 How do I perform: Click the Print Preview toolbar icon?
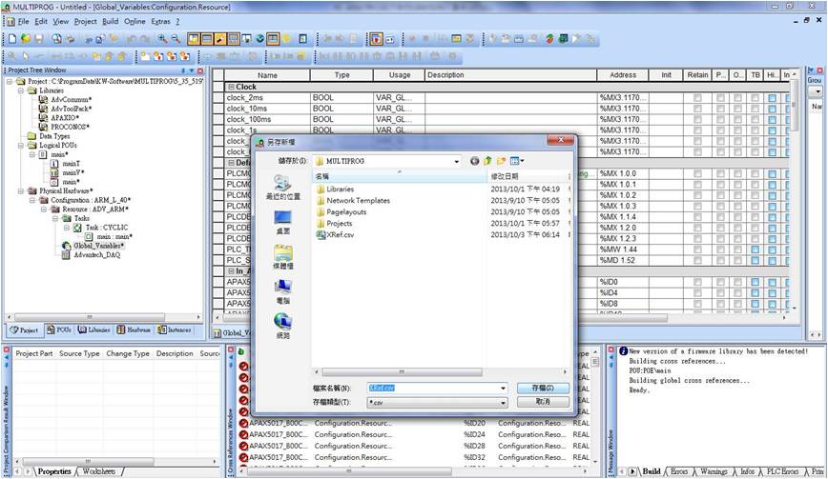(x=56, y=39)
